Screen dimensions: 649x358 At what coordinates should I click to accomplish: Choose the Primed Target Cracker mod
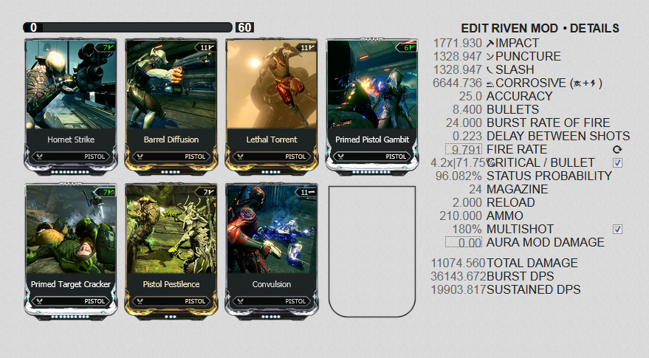(71, 251)
